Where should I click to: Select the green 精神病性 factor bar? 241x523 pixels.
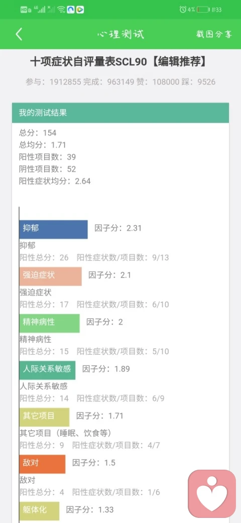click(49, 323)
